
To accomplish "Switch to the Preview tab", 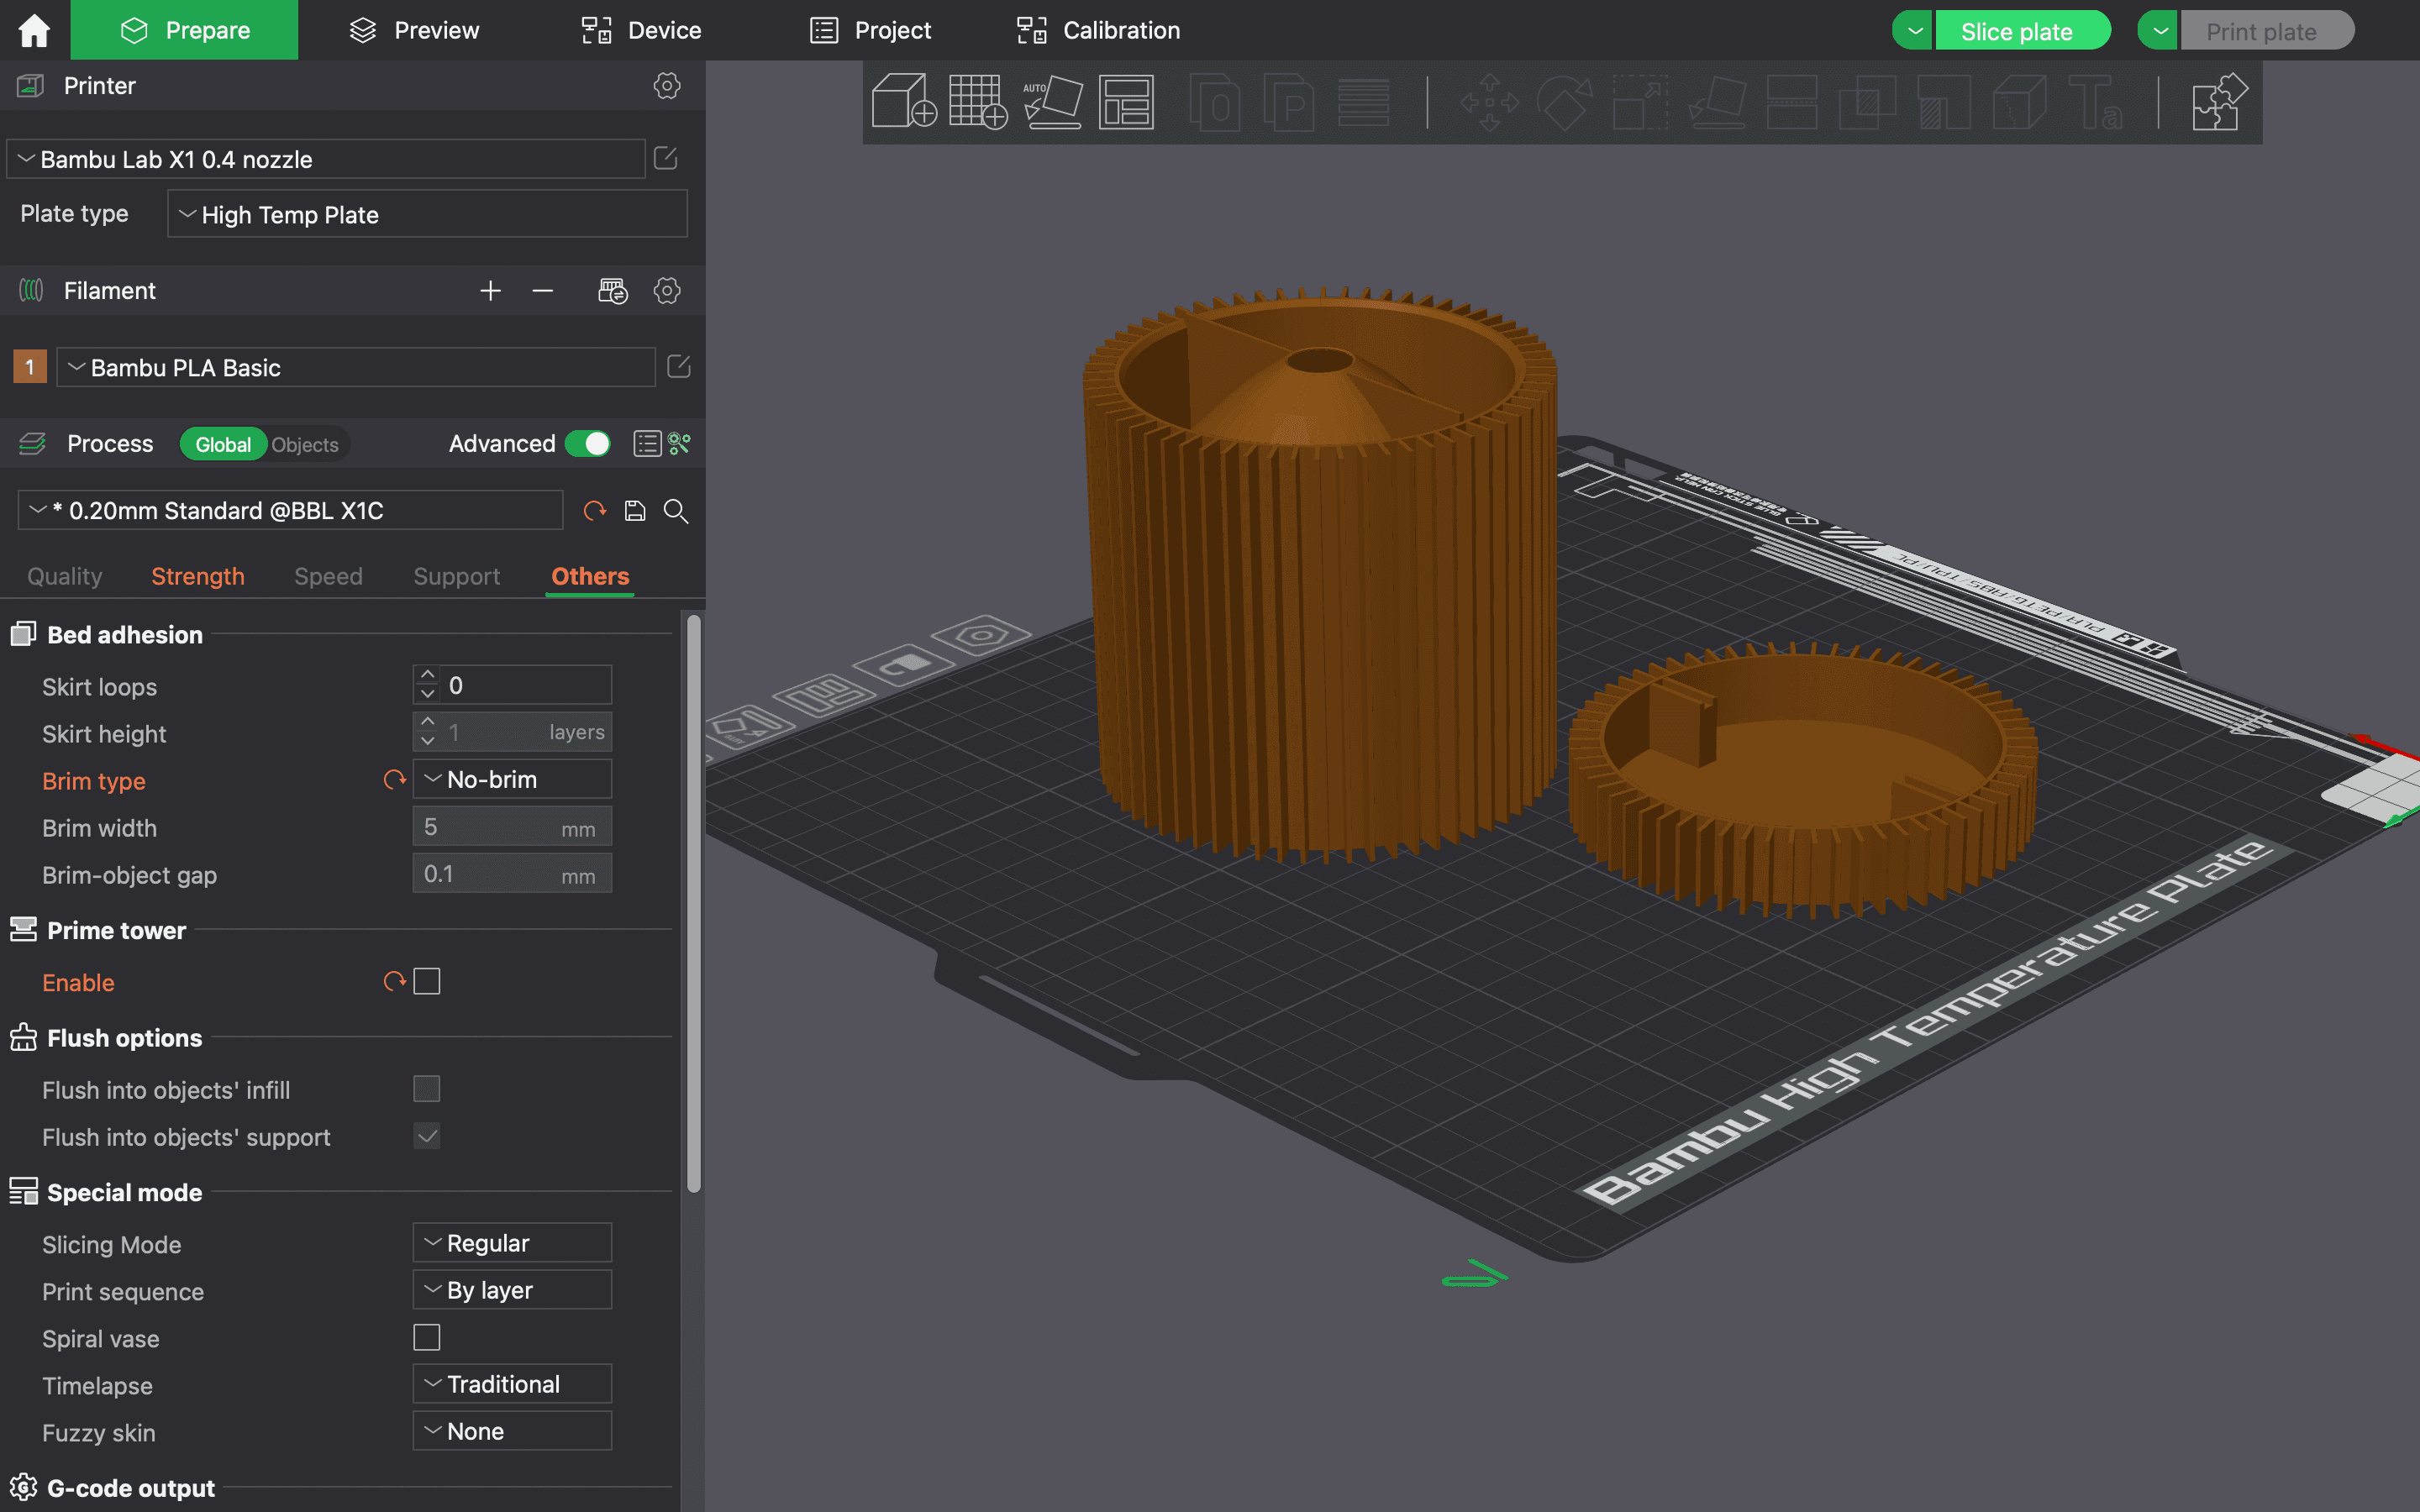I will coord(415,30).
